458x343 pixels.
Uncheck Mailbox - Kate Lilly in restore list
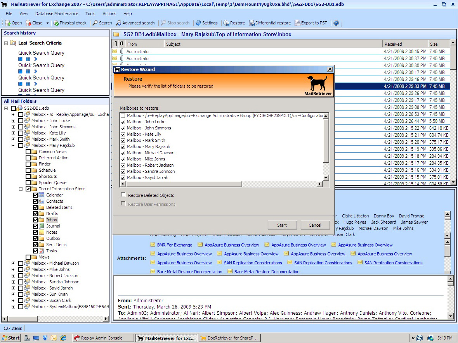click(x=123, y=134)
